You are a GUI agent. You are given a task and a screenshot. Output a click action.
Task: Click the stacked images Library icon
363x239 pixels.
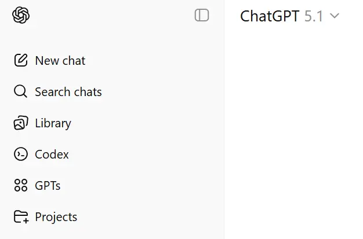click(x=21, y=123)
